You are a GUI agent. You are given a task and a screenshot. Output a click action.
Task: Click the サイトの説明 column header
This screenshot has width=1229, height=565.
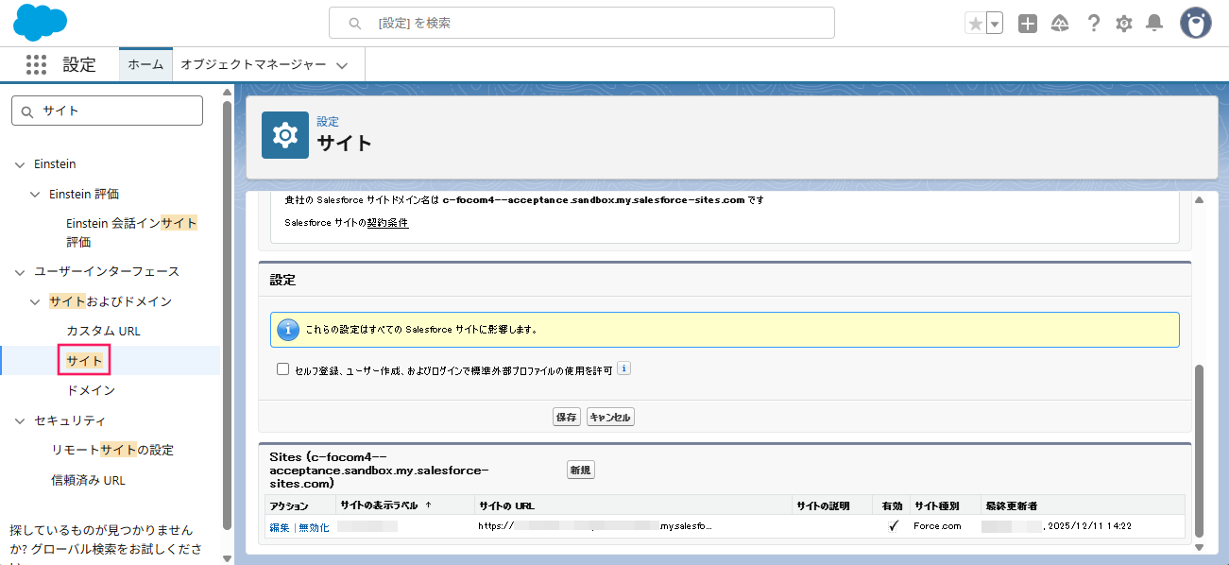tap(823, 505)
